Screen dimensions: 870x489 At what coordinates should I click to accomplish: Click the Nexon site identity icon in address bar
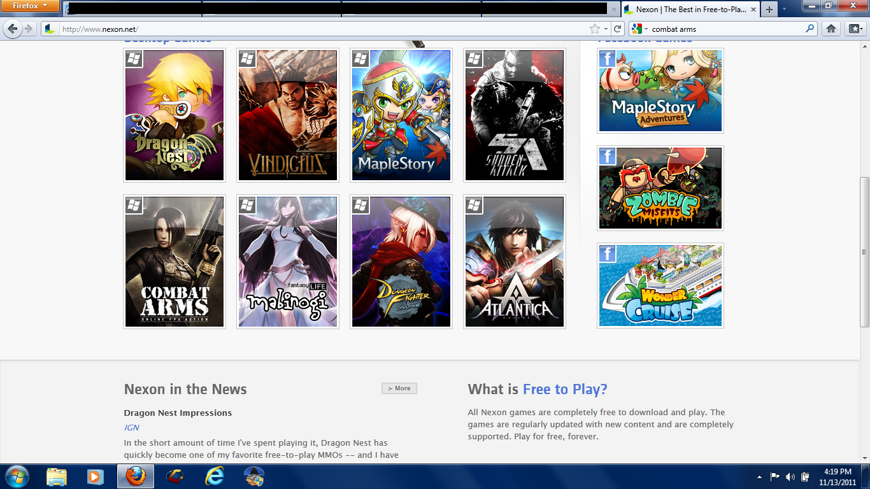point(50,29)
